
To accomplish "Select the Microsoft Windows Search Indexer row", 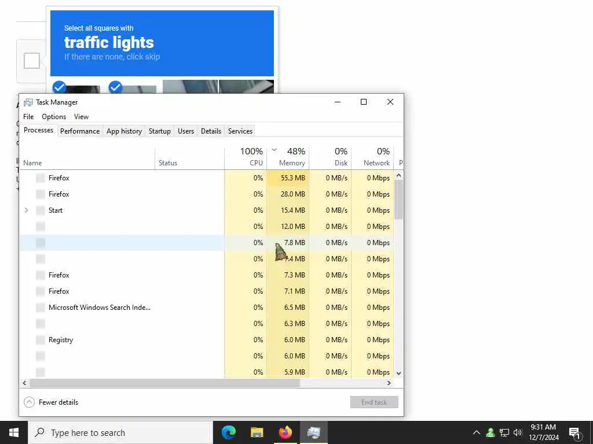I will [207, 308].
